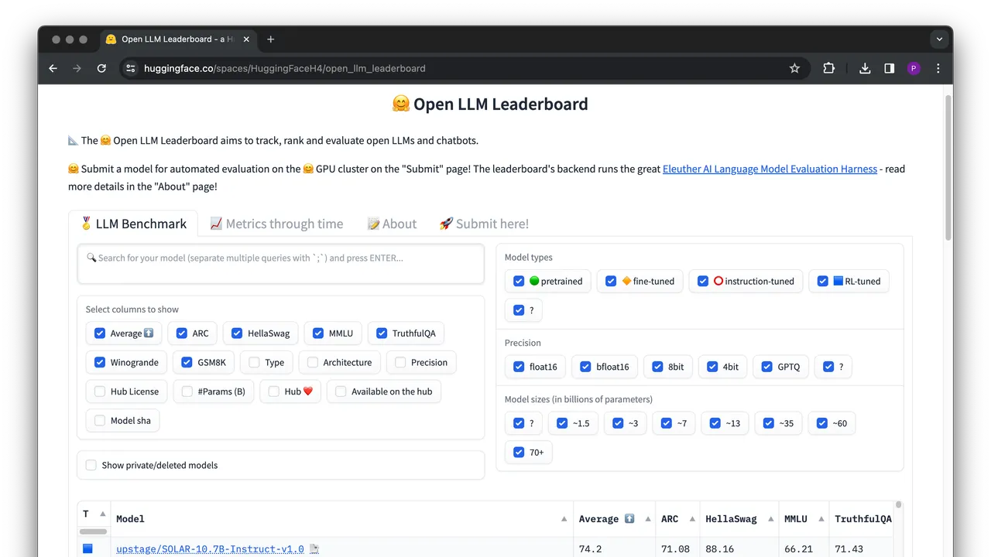The height and width of the screenshot is (557, 991).
Task: Open the About tab
Action: (x=392, y=224)
